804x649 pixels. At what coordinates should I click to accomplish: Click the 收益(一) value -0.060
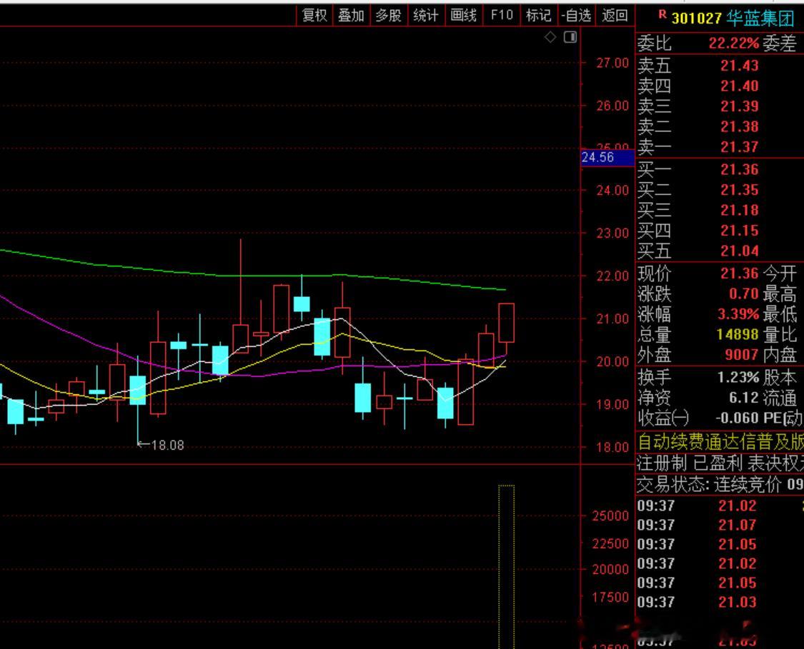[x=737, y=418]
